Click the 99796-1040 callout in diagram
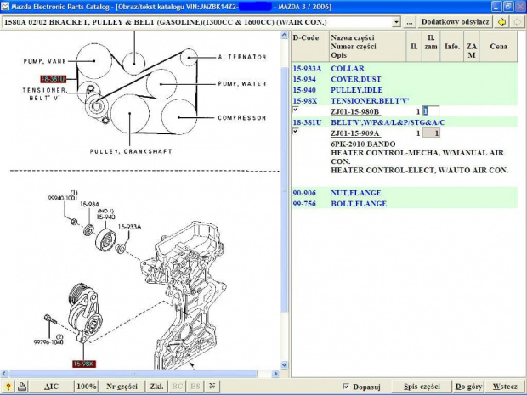 tap(48, 342)
